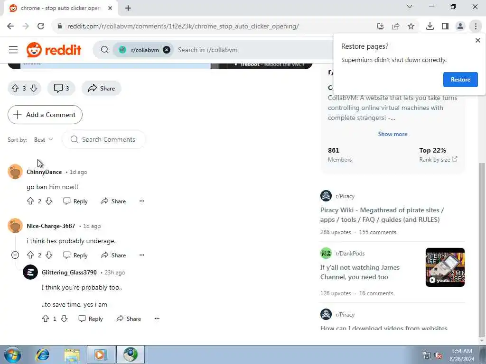Upvote Glittering_Glass3790's comment
This screenshot has width=486, height=364.
[x=46, y=318]
